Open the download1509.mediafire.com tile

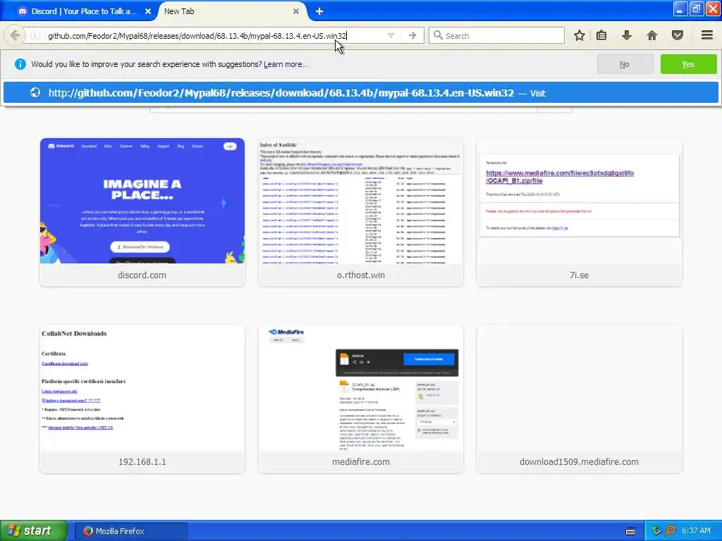pyautogui.click(x=580, y=399)
